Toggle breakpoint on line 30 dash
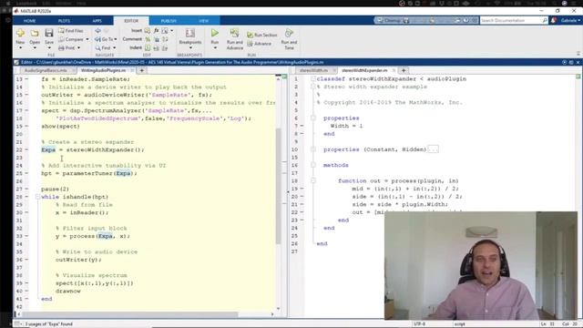The image size is (583, 328). point(26,212)
